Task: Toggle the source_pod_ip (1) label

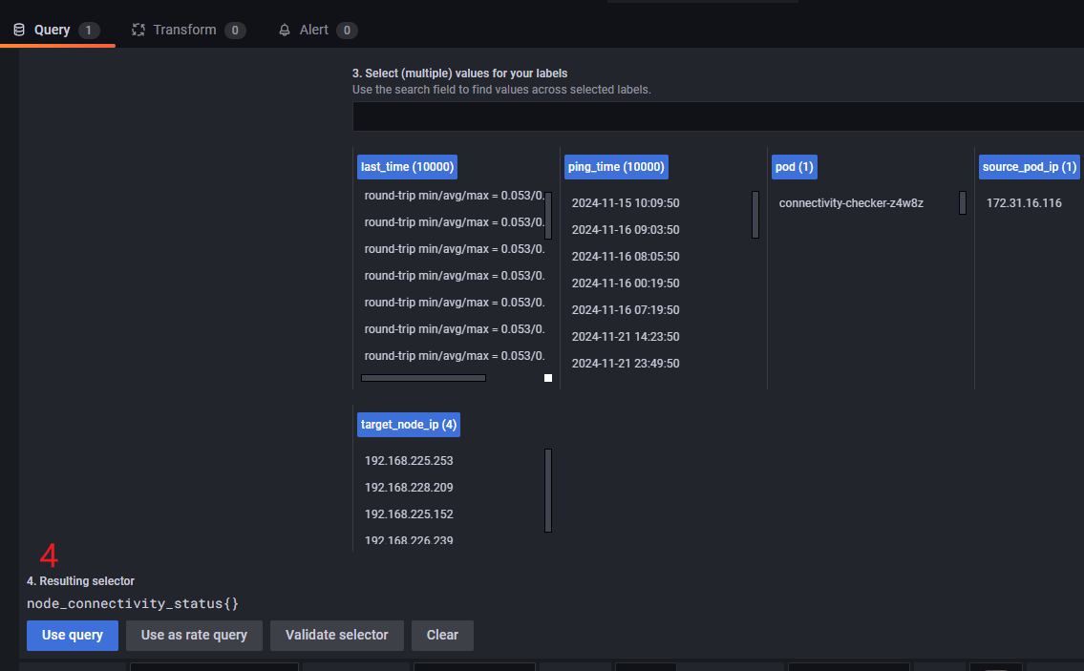Action: click(1029, 167)
